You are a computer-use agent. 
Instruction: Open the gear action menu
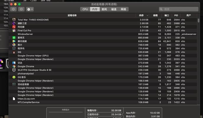[30, 9]
